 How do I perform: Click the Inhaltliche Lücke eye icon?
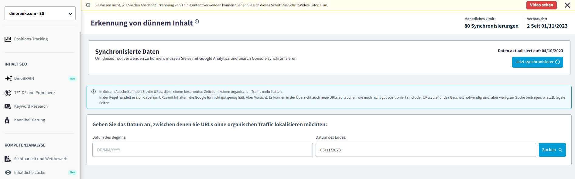coord(8,172)
